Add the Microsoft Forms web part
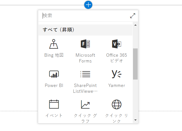182x131 pixels. [85, 51]
